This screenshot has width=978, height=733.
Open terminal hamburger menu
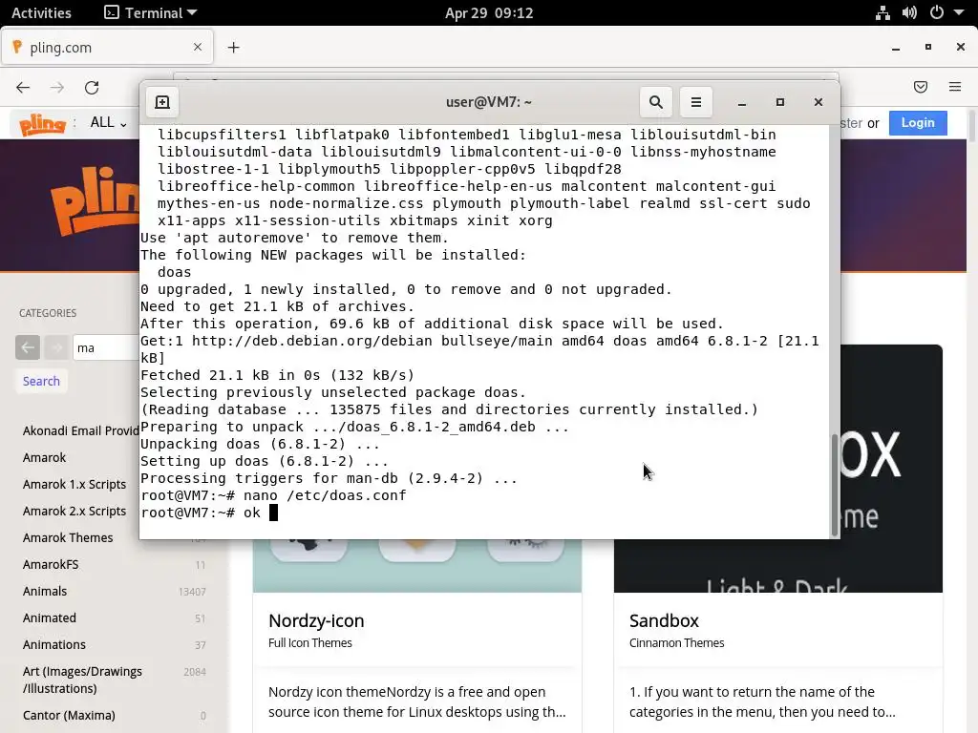pos(696,102)
